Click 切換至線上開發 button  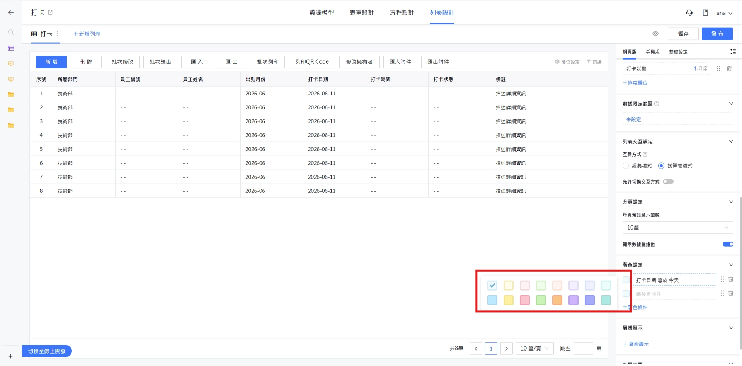pyautogui.click(x=47, y=351)
